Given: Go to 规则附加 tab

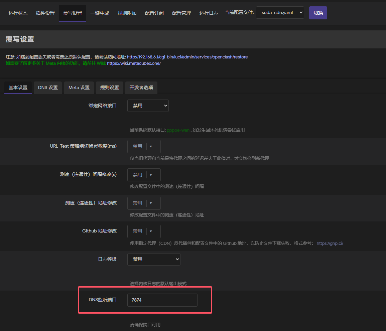Looking at the screenshot, I should pos(127,13).
